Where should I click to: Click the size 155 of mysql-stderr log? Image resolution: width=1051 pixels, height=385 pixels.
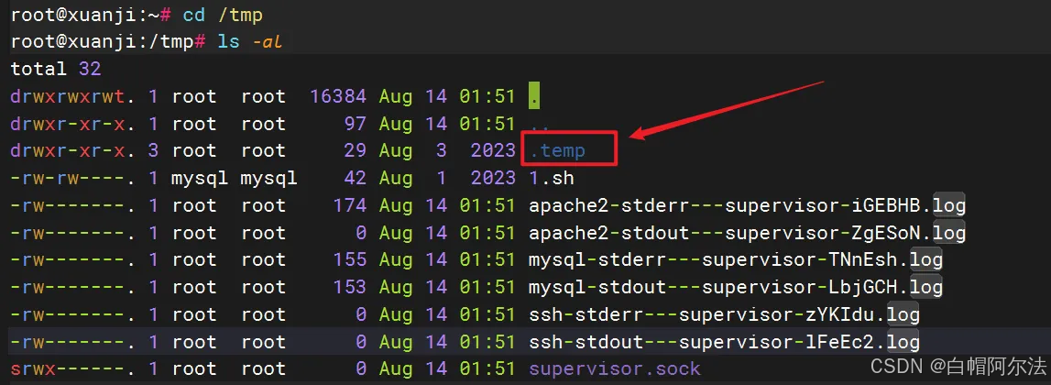350,259
